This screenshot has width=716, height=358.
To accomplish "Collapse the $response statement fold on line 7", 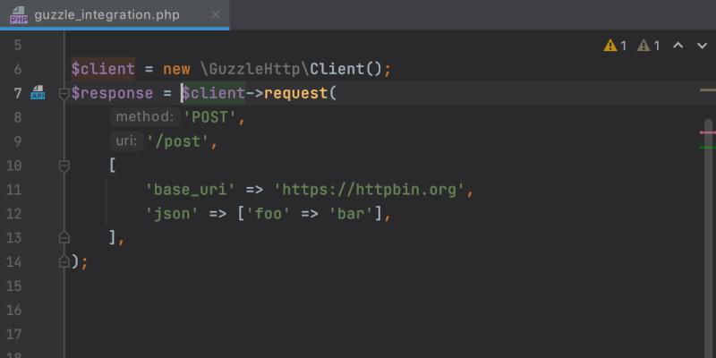I will (x=64, y=93).
